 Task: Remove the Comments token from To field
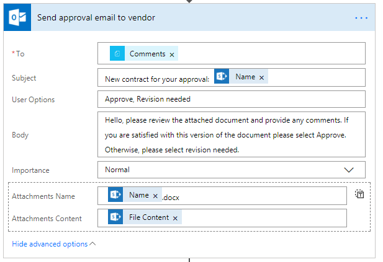(171, 55)
